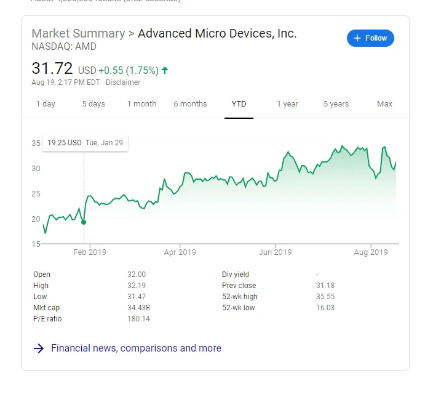Select the YTD tab
The width and height of the screenshot is (425, 394).
pyautogui.click(x=239, y=104)
